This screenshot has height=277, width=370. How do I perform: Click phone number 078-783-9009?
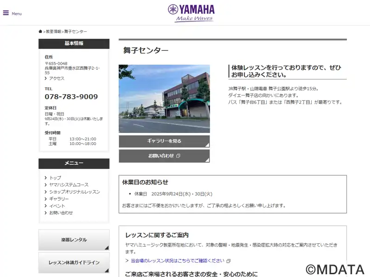pyautogui.click(x=71, y=96)
